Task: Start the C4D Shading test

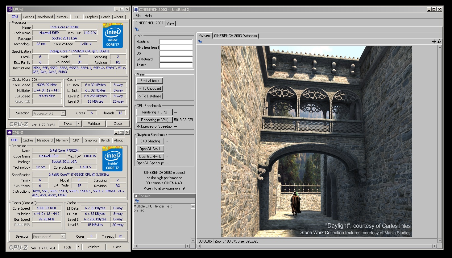Action: pos(150,141)
